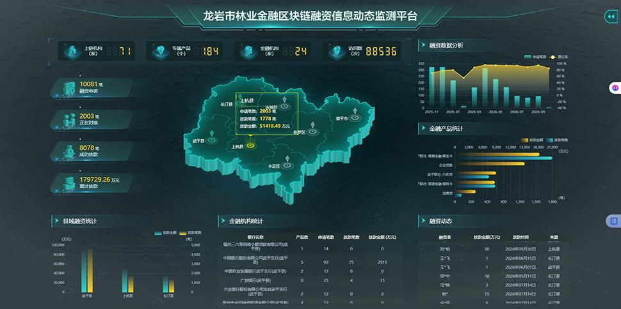Select the 中国农业发展银行武平支行 table row
The height and width of the screenshot is (309, 621).
310,271
